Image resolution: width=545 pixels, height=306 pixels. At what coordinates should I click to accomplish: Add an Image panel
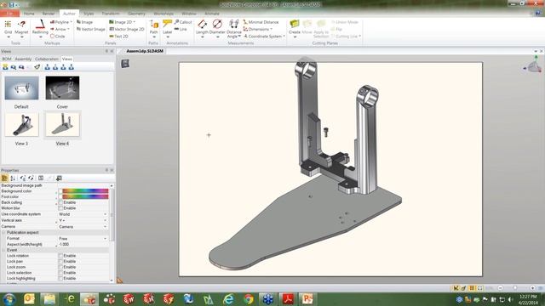click(x=85, y=22)
